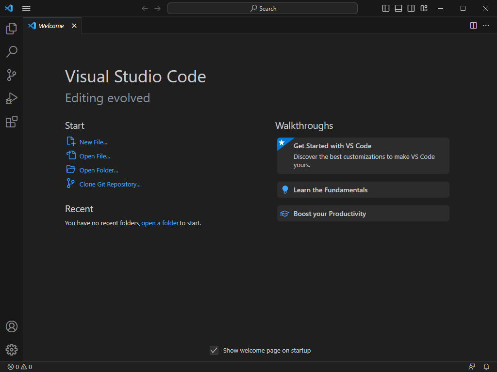Screen dimensions: 497x372
Task: Minimize the VS Code window
Action: tap(441, 8)
